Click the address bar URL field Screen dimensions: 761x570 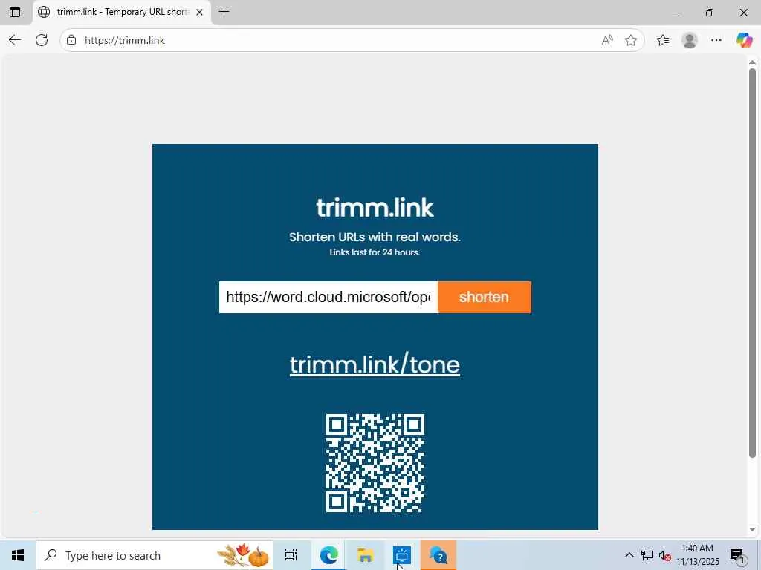point(340,40)
